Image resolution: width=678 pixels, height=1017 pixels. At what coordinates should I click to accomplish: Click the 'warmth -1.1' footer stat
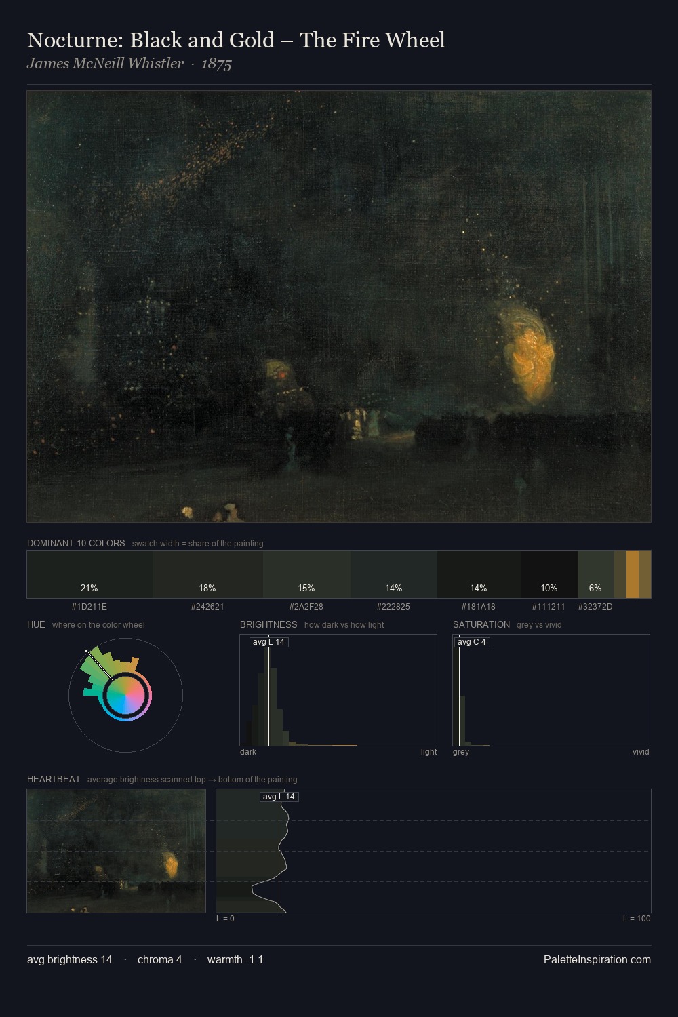[235, 959]
